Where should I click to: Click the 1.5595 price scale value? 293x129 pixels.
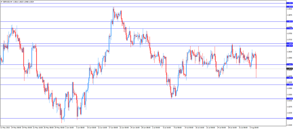pos(289,58)
